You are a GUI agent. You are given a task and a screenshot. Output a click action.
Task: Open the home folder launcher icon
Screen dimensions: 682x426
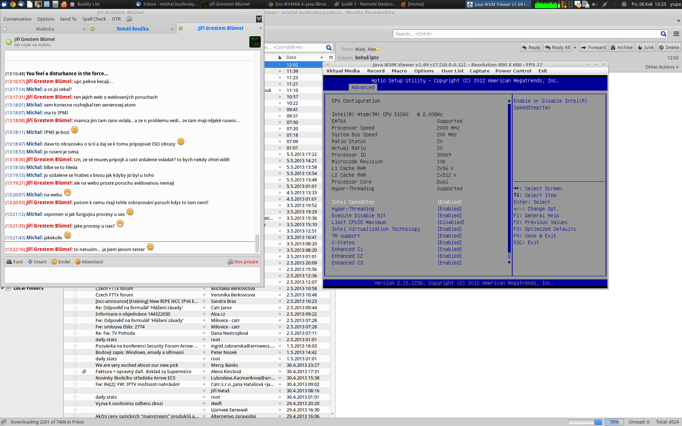pos(64,4)
